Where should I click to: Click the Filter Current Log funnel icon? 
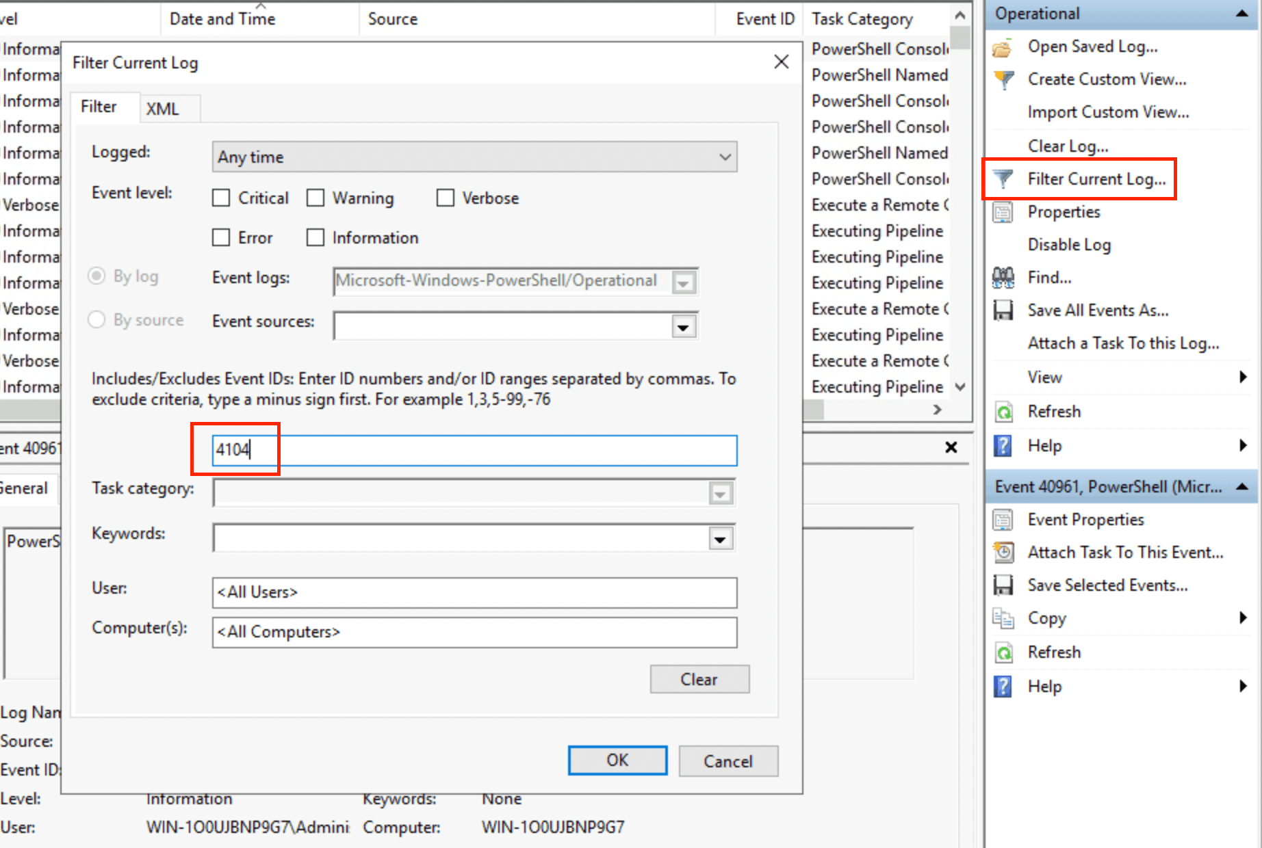coord(1003,179)
